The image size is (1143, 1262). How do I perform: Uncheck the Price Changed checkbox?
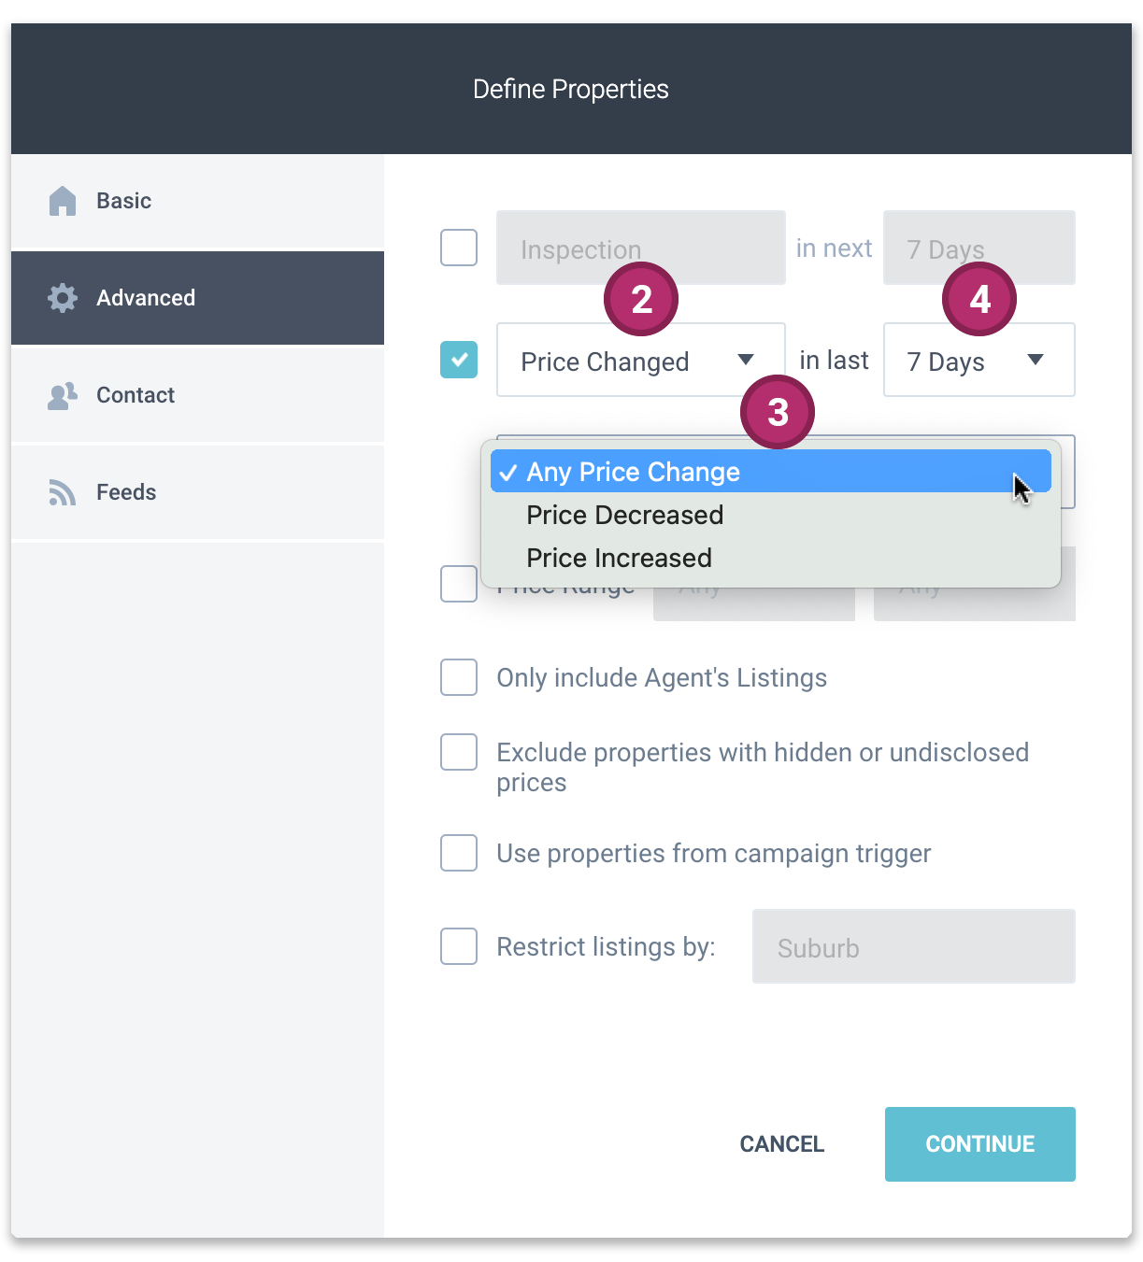(x=459, y=360)
